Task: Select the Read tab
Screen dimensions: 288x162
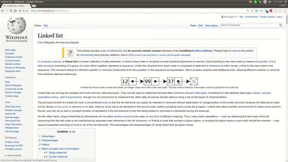Action: (193, 26)
